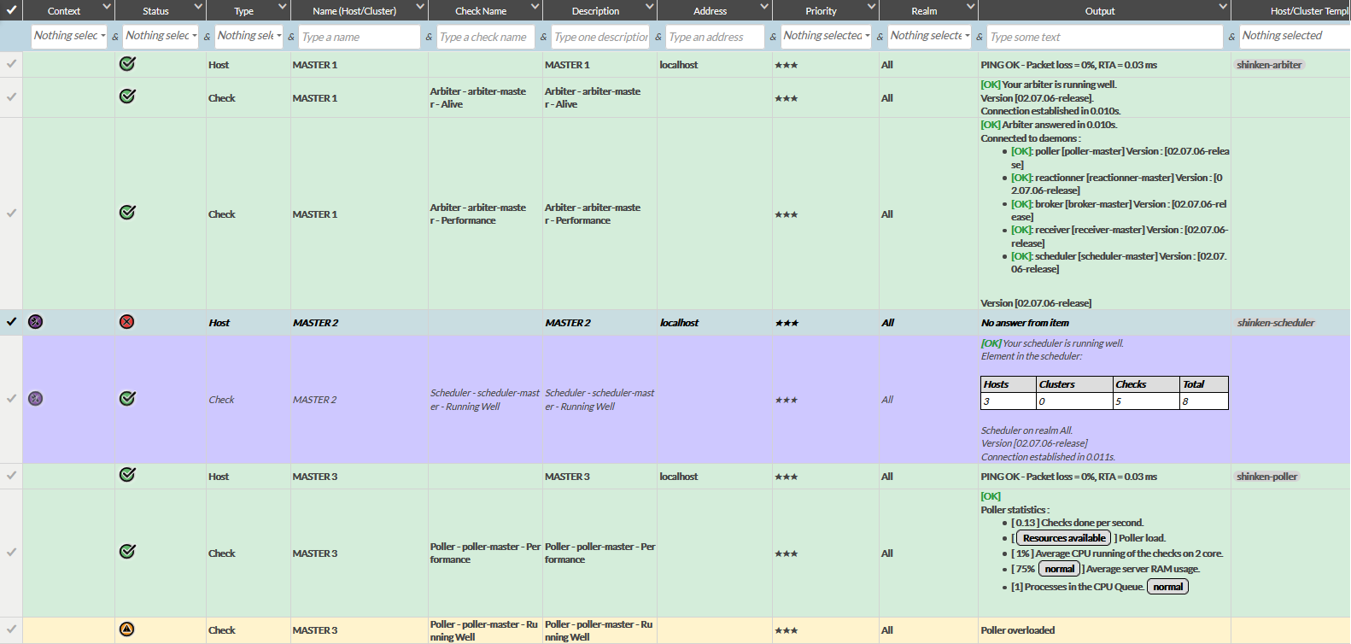Click the purple downtime context icon on MASTER 2 host row
The width and height of the screenshot is (1351, 644).
(36, 322)
